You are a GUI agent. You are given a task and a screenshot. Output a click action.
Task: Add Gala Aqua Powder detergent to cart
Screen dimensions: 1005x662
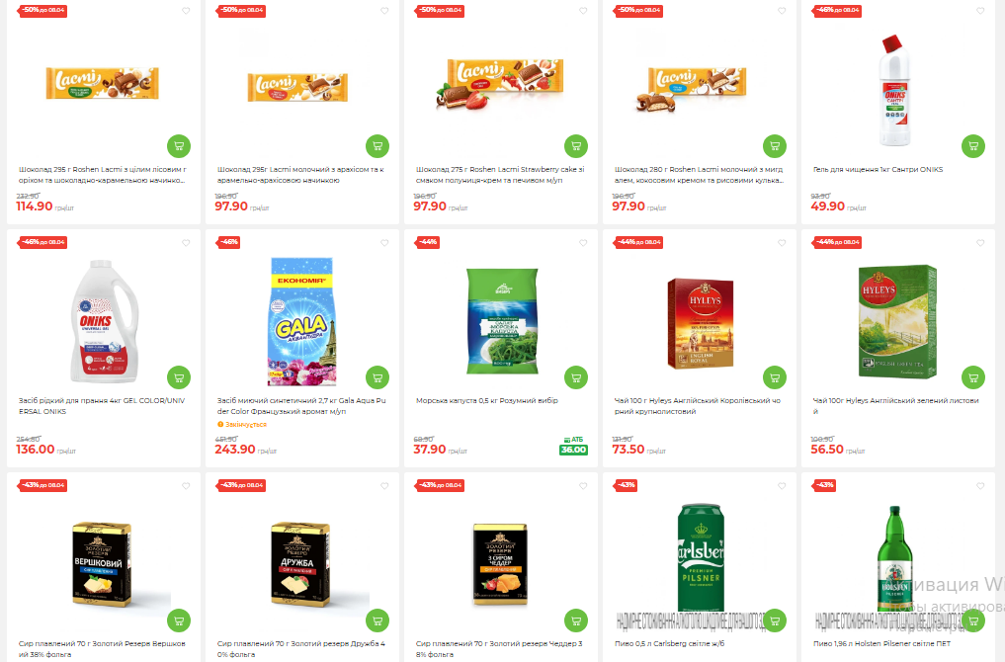click(377, 377)
